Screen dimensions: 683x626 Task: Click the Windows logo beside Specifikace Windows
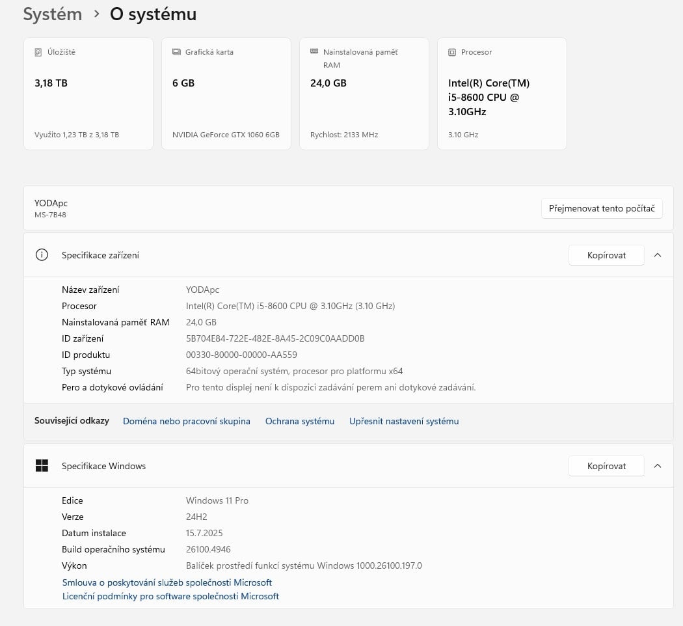[42, 466]
